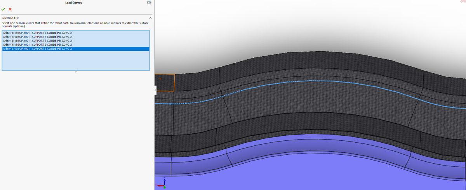
Task: Click the Load Curves panel title
Action: [73, 3]
